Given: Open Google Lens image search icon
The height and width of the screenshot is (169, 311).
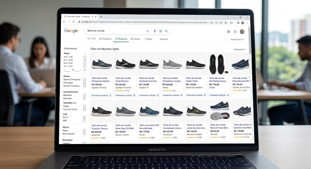Looking at the screenshot, I should (x=161, y=31).
